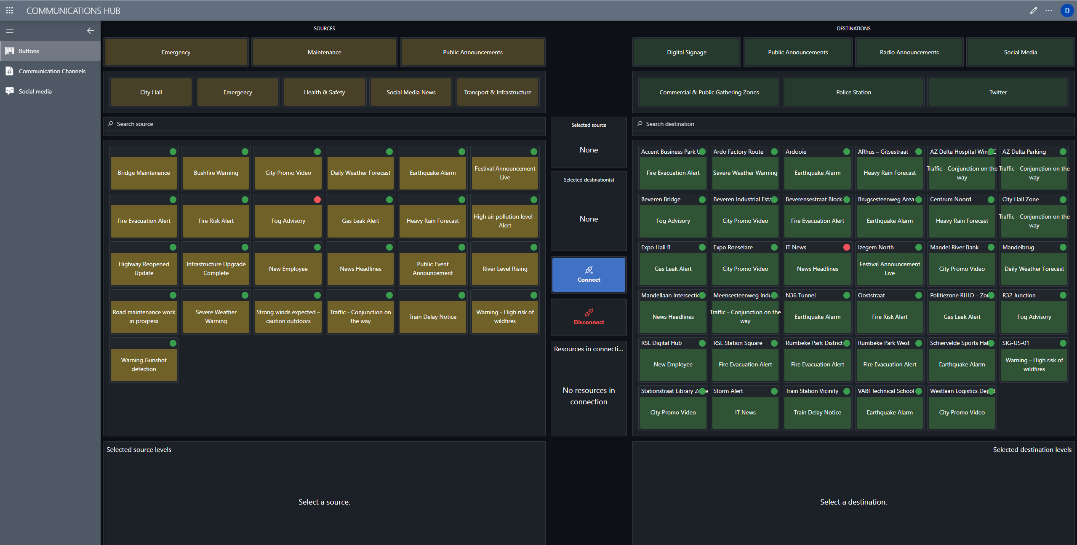Click the red status dot on IT News
The width and height of the screenshot is (1077, 545).
(x=846, y=247)
